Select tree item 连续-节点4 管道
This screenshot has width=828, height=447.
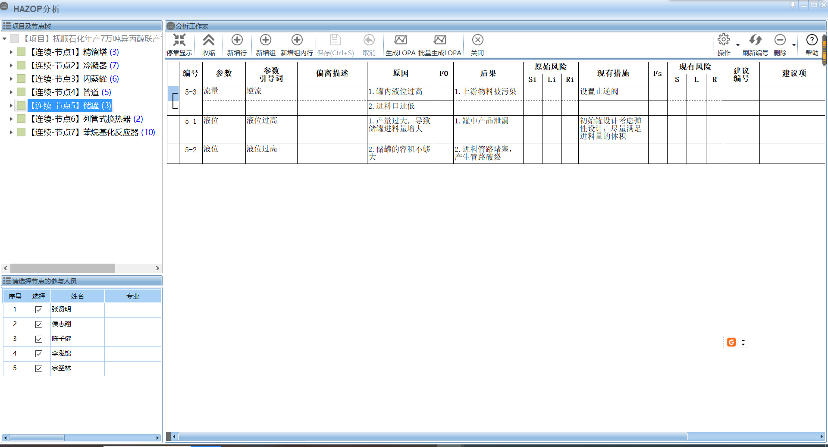pos(70,92)
